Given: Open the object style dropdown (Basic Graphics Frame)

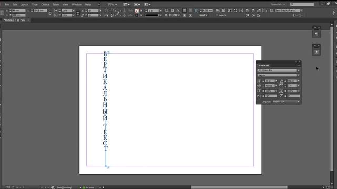Looking at the screenshot, I should [x=302, y=10].
